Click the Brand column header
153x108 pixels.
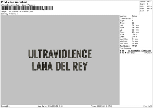tap(149, 51)
